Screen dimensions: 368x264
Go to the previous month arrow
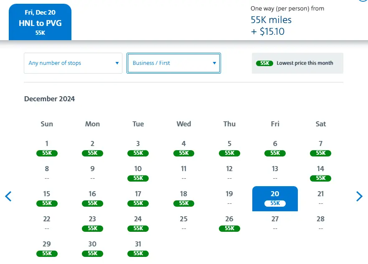click(8, 196)
